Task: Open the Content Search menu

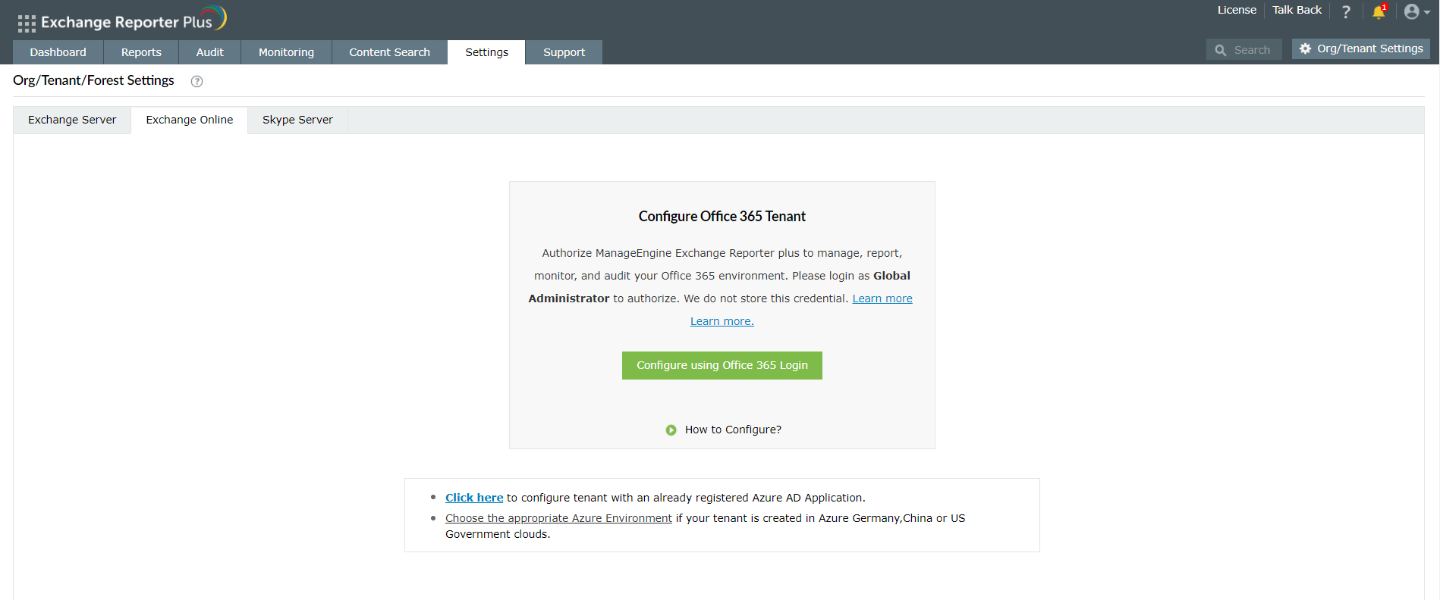Action: tap(389, 52)
